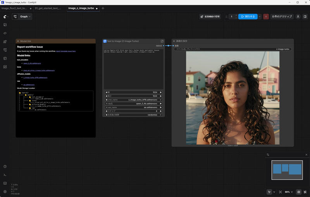Open the minimap settings icon
This screenshot has height=197, width=310.
tap(267, 155)
